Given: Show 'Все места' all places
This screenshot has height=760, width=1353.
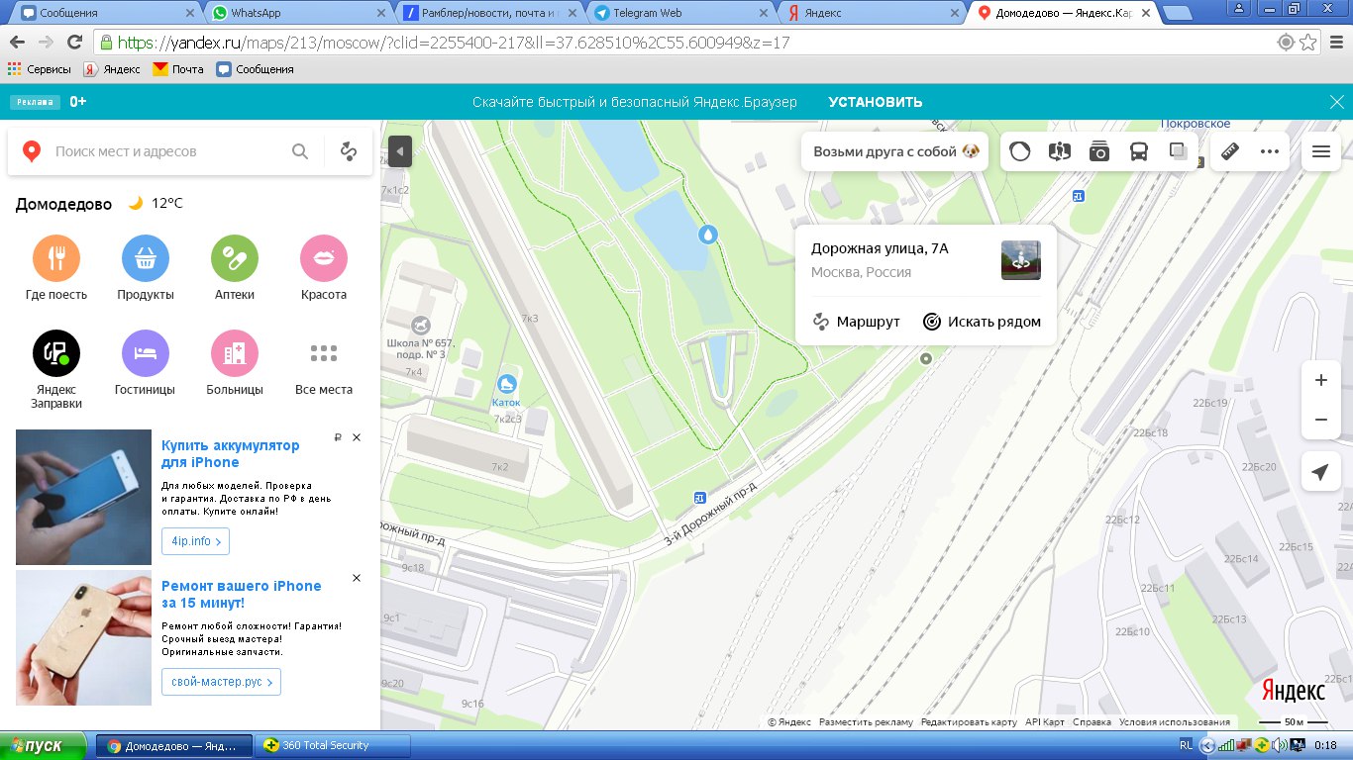Looking at the screenshot, I should [x=324, y=363].
